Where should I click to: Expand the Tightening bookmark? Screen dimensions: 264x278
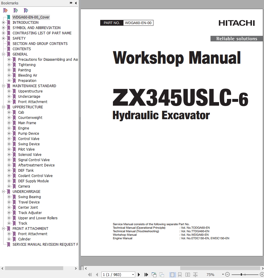pyautogui.click(x=9, y=65)
